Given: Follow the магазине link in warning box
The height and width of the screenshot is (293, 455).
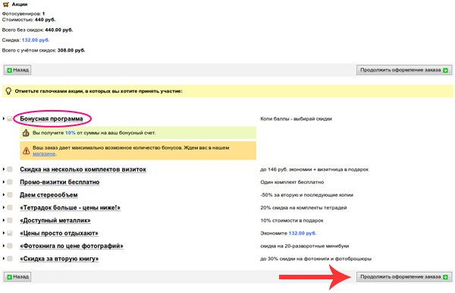Looking at the screenshot, I should [44, 154].
